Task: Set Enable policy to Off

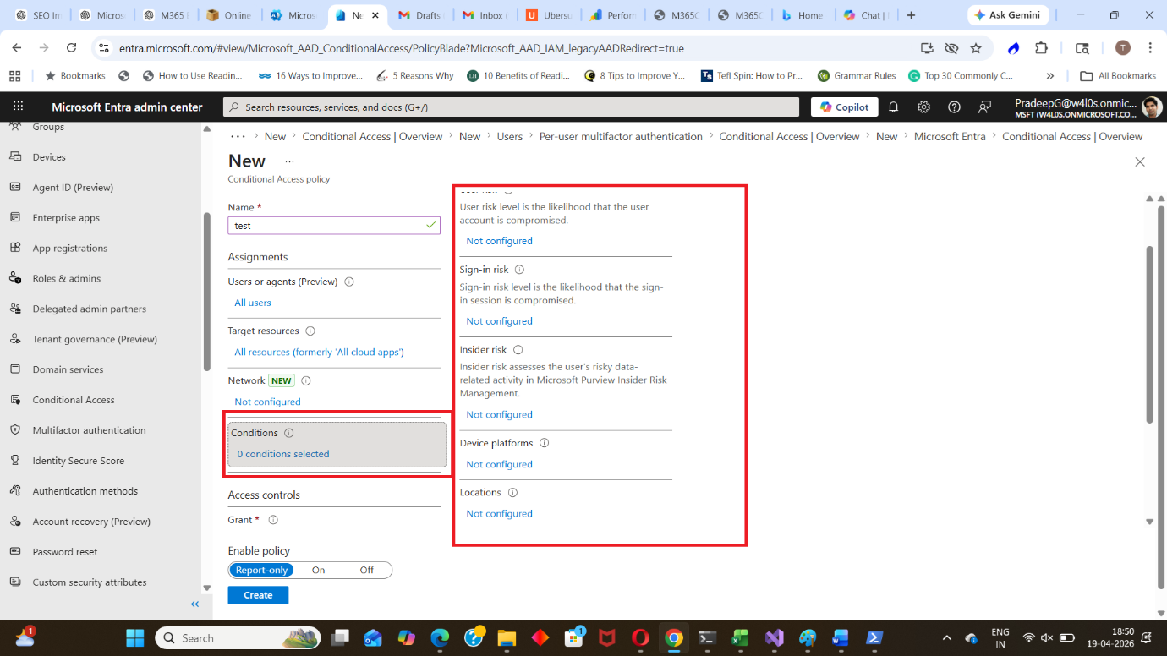Action: coord(366,570)
